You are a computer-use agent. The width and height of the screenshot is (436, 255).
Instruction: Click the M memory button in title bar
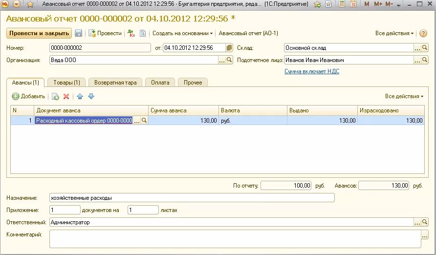tap(367, 4)
